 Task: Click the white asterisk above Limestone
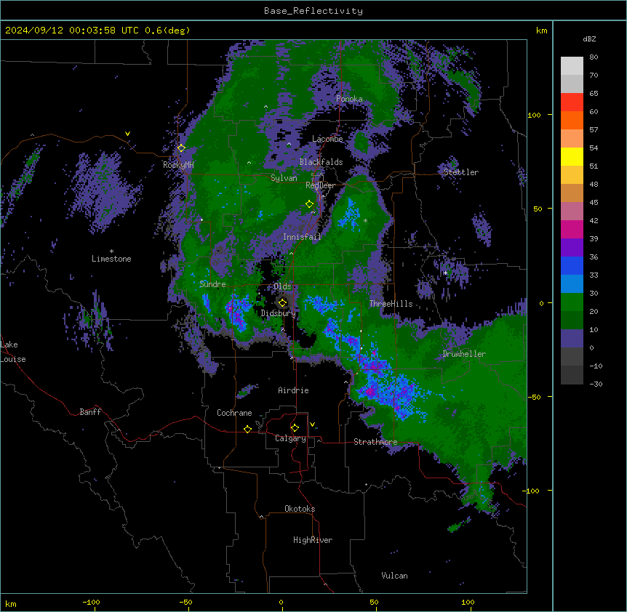pos(111,251)
